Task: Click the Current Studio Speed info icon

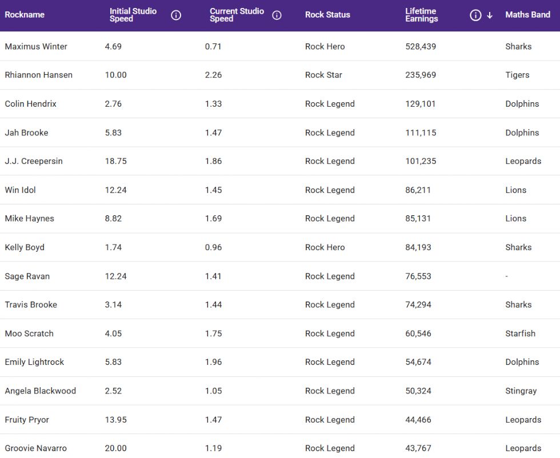Action: (x=277, y=15)
